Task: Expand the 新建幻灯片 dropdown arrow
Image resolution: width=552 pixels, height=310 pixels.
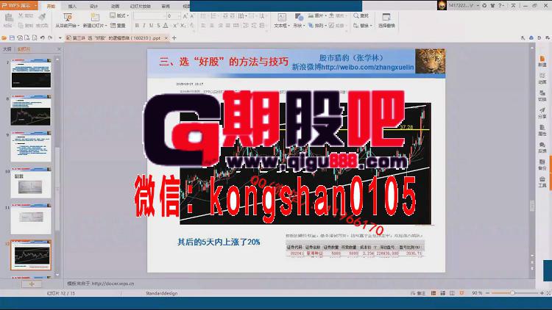Action: [106, 26]
